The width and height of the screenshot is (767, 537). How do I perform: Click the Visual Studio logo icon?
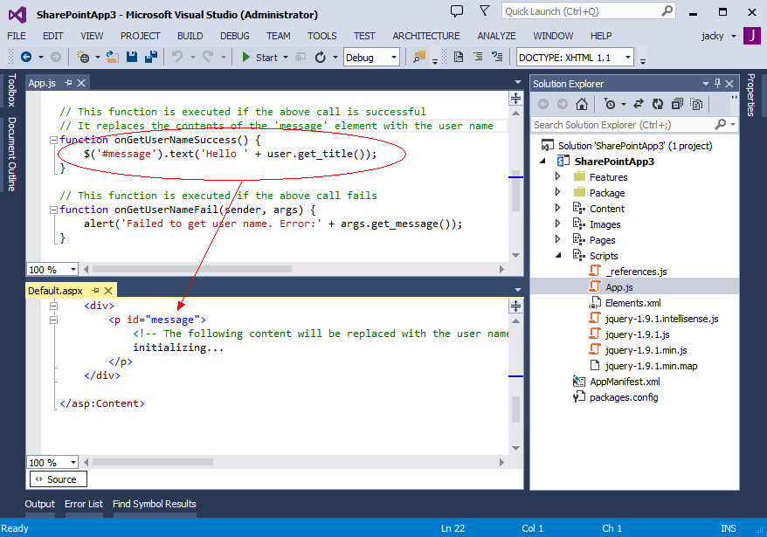coord(17,15)
